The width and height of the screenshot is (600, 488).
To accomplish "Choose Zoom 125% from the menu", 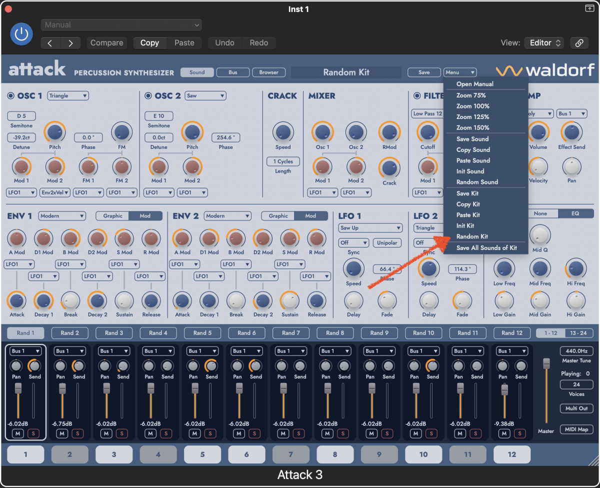I will click(x=472, y=116).
